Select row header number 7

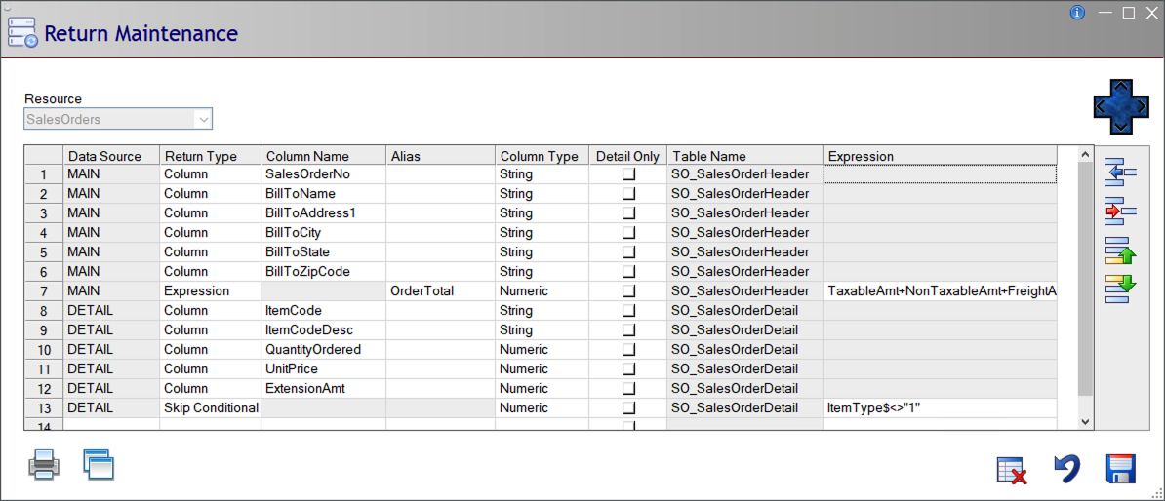pyautogui.click(x=44, y=291)
